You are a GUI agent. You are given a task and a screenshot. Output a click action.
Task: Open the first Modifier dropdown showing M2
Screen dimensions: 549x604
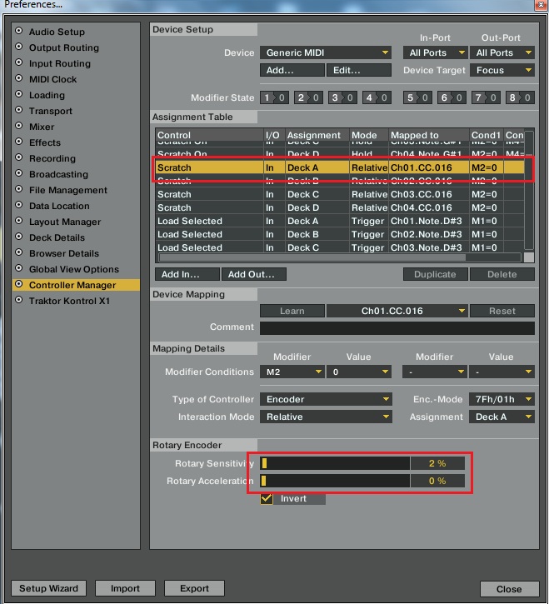click(292, 372)
